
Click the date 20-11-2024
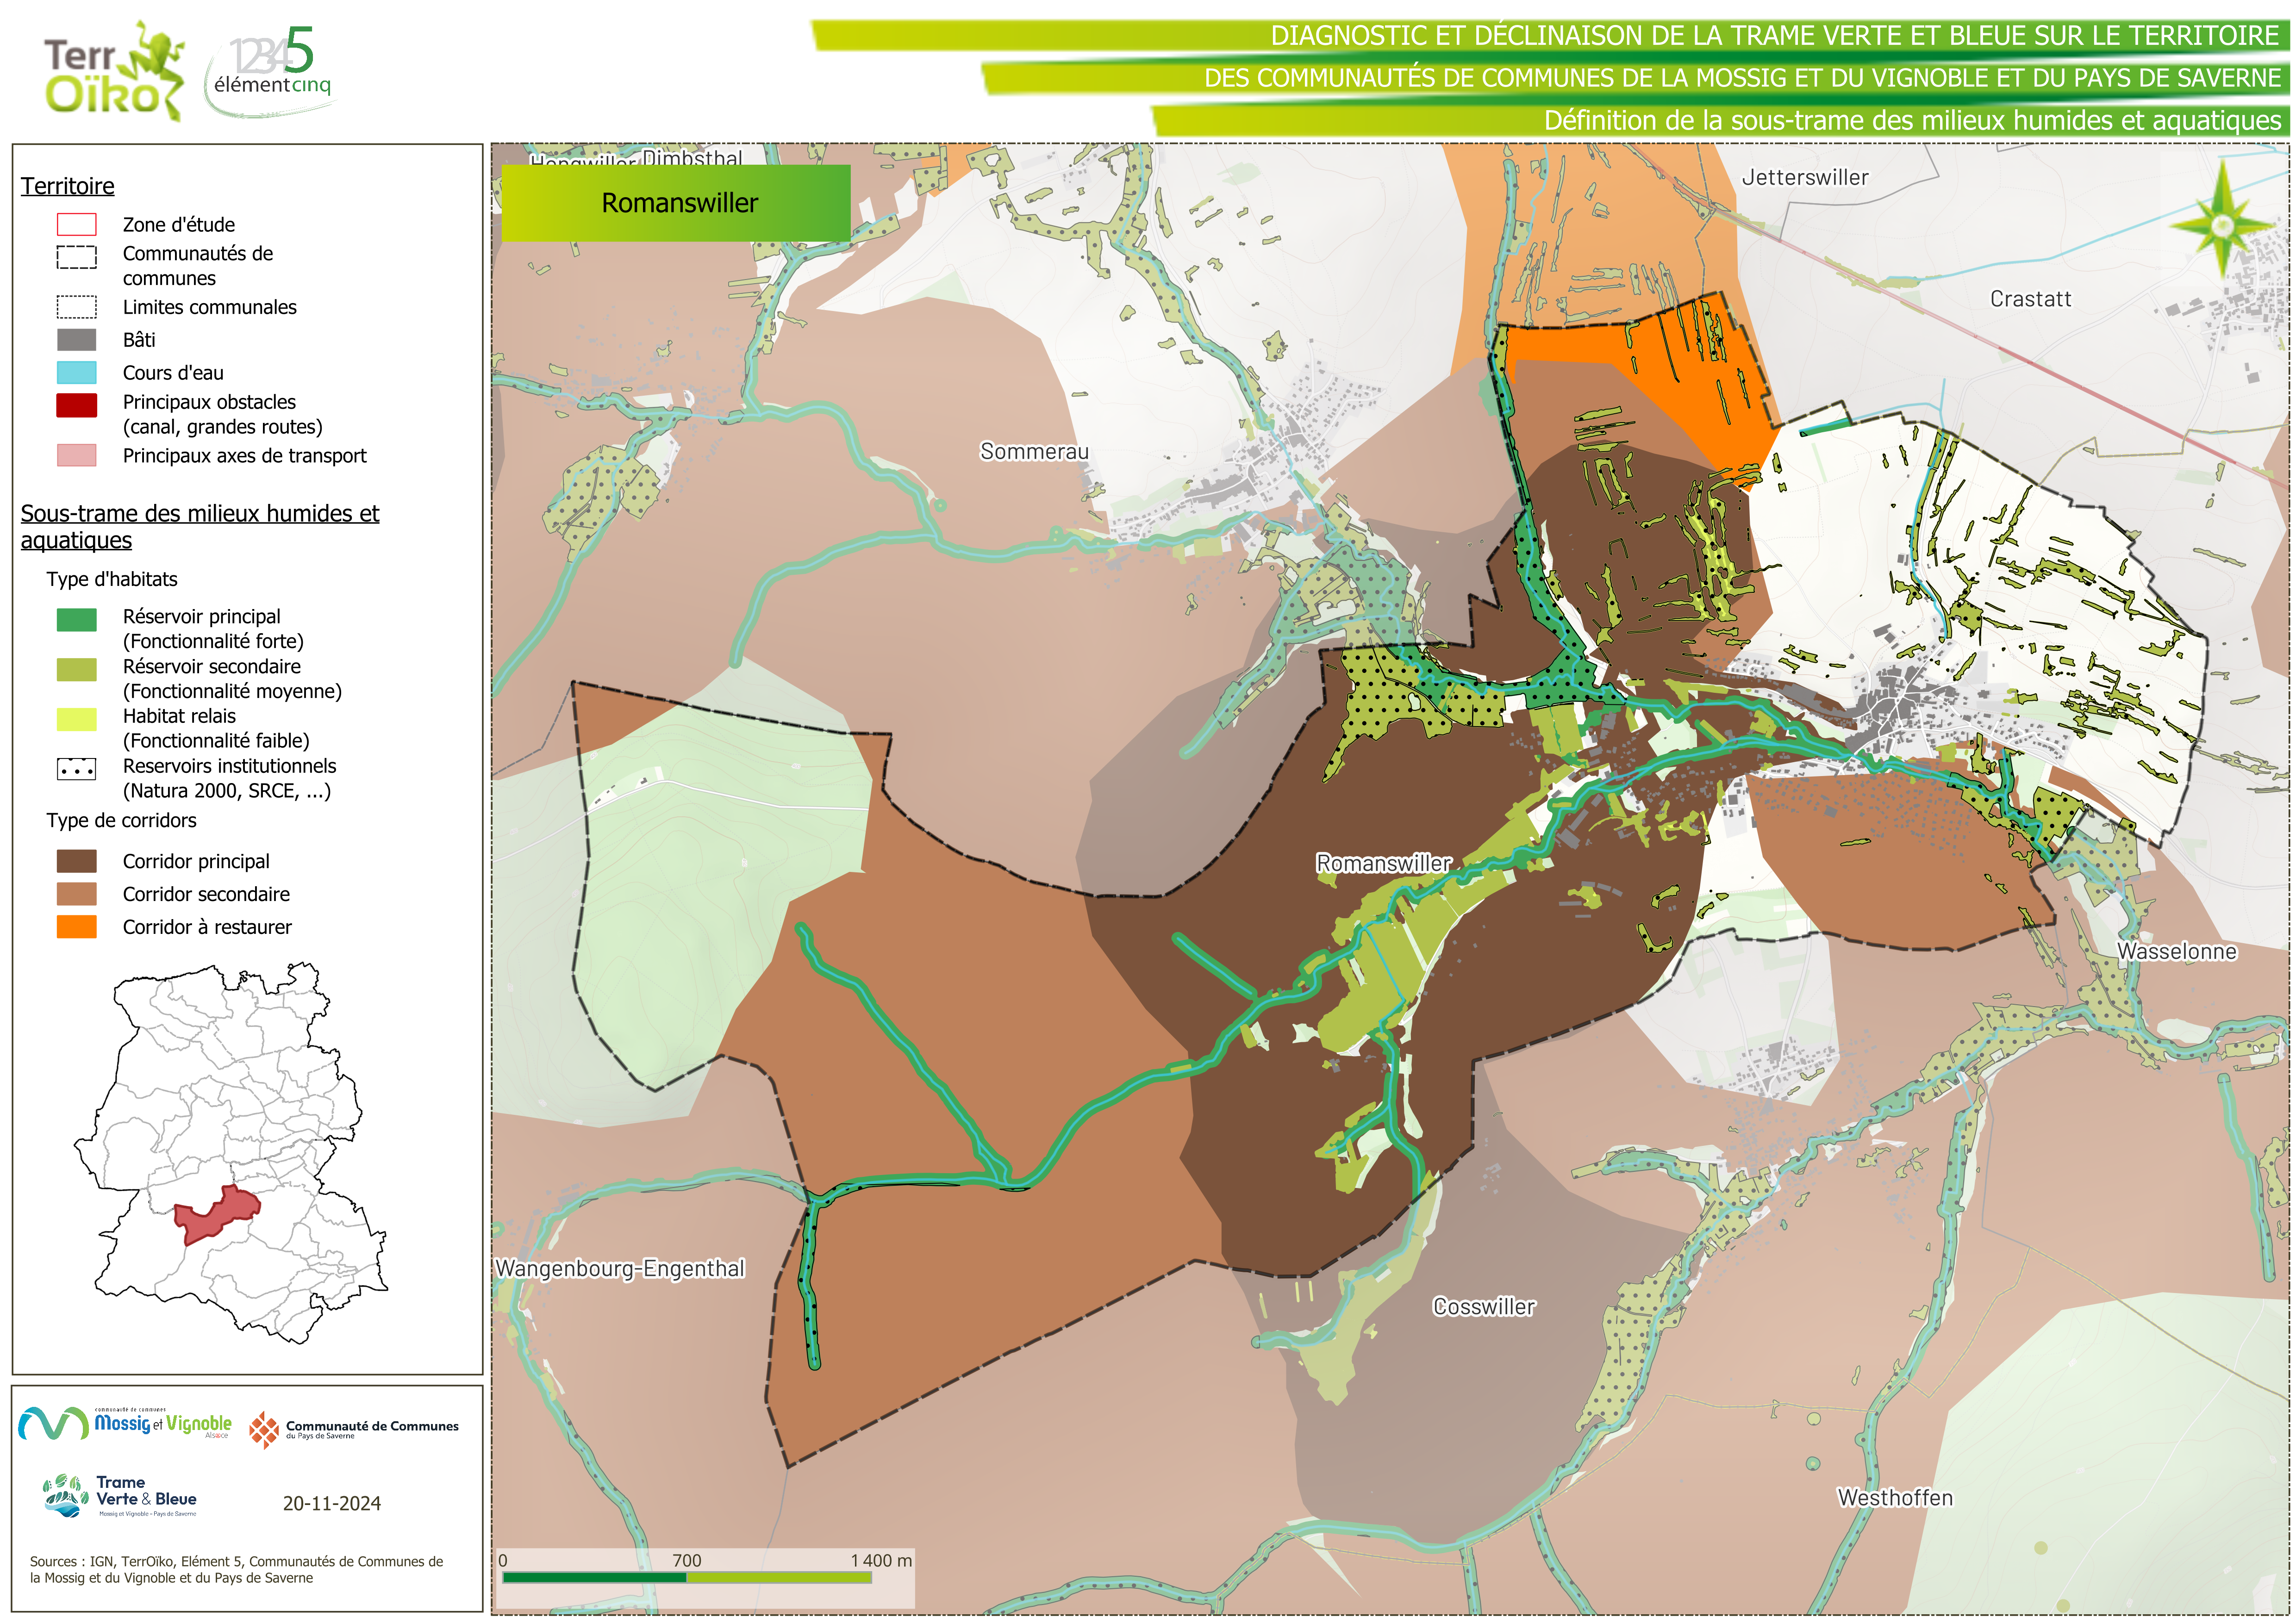point(331,1503)
